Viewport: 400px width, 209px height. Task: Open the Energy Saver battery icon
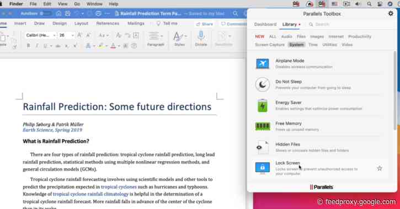click(x=263, y=105)
